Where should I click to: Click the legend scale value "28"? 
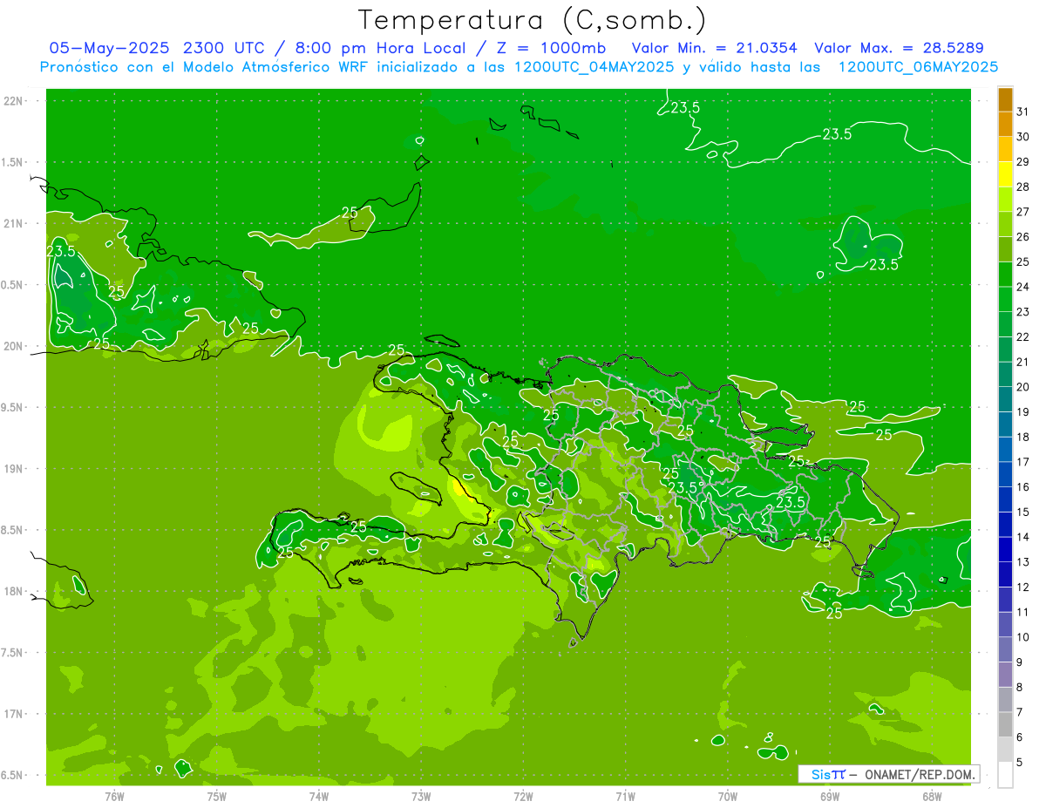pos(1022,187)
